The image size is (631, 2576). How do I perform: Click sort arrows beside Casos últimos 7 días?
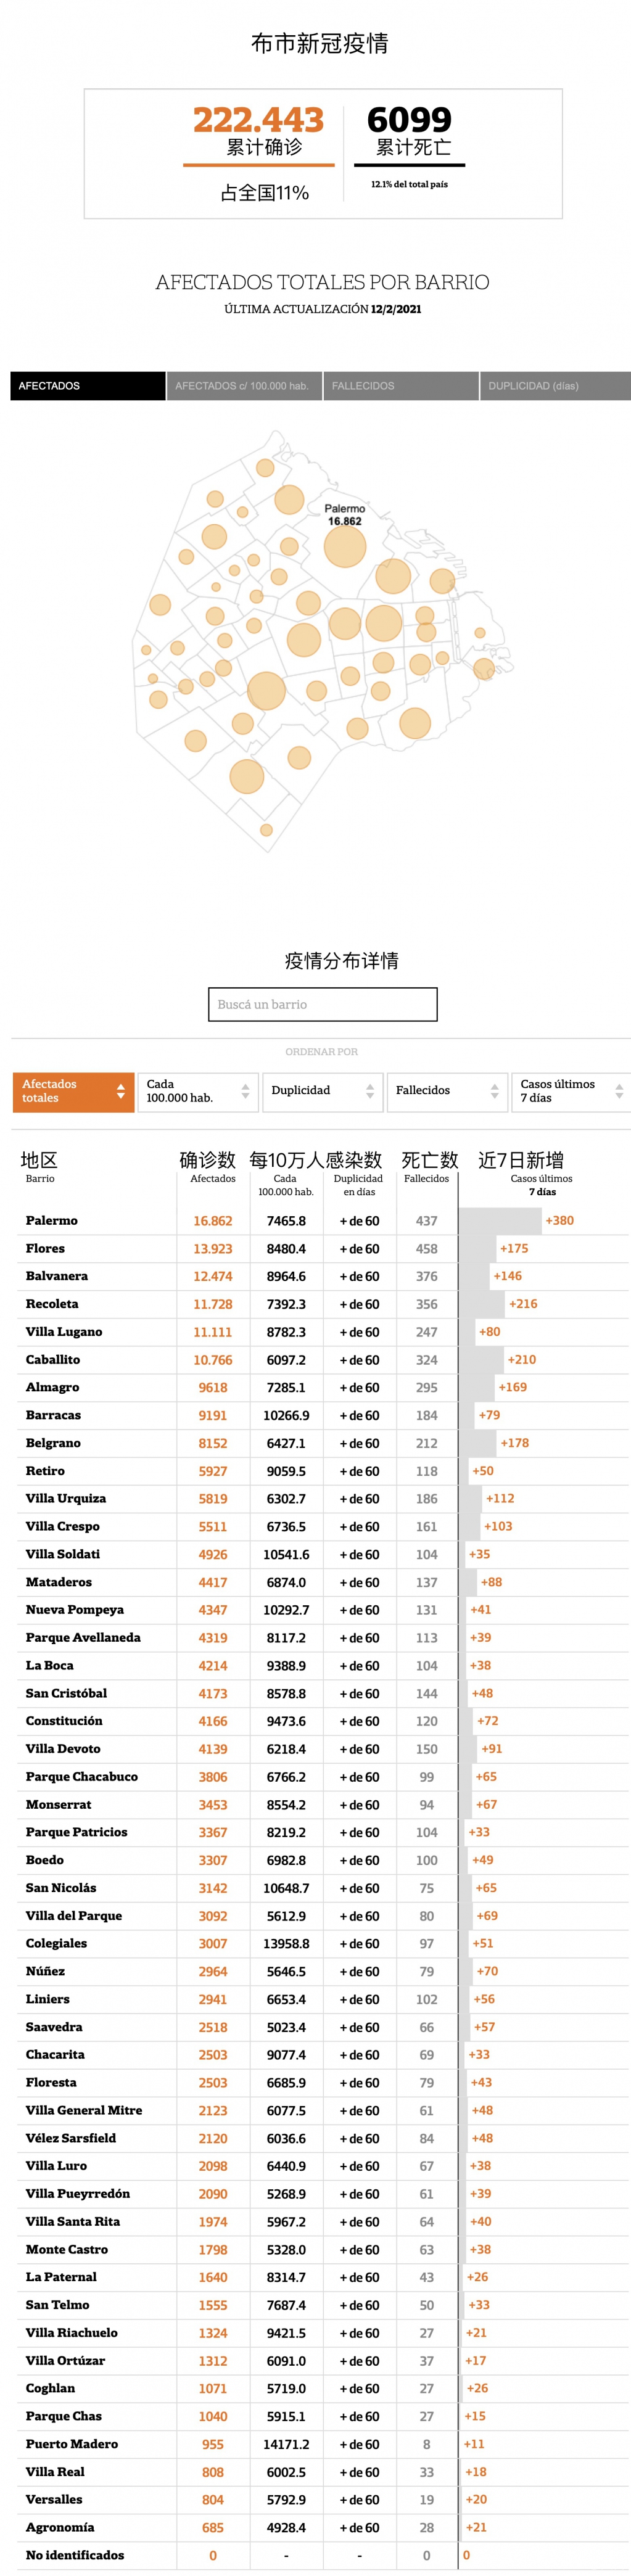click(x=619, y=1091)
